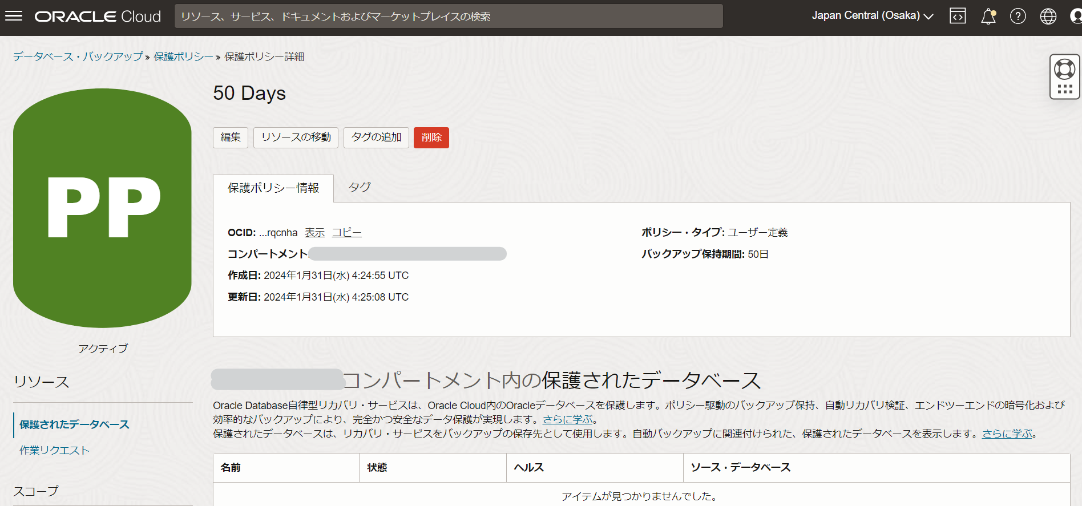Open 作業リクエスト in the resources sidebar
The height and width of the screenshot is (506, 1082).
(x=54, y=451)
